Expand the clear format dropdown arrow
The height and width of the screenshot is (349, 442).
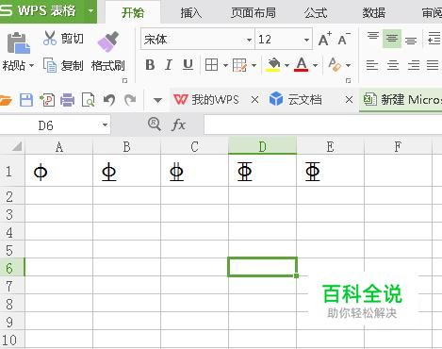(348, 65)
